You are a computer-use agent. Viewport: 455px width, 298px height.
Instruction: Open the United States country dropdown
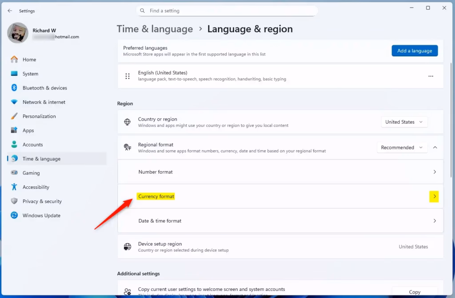coord(404,122)
